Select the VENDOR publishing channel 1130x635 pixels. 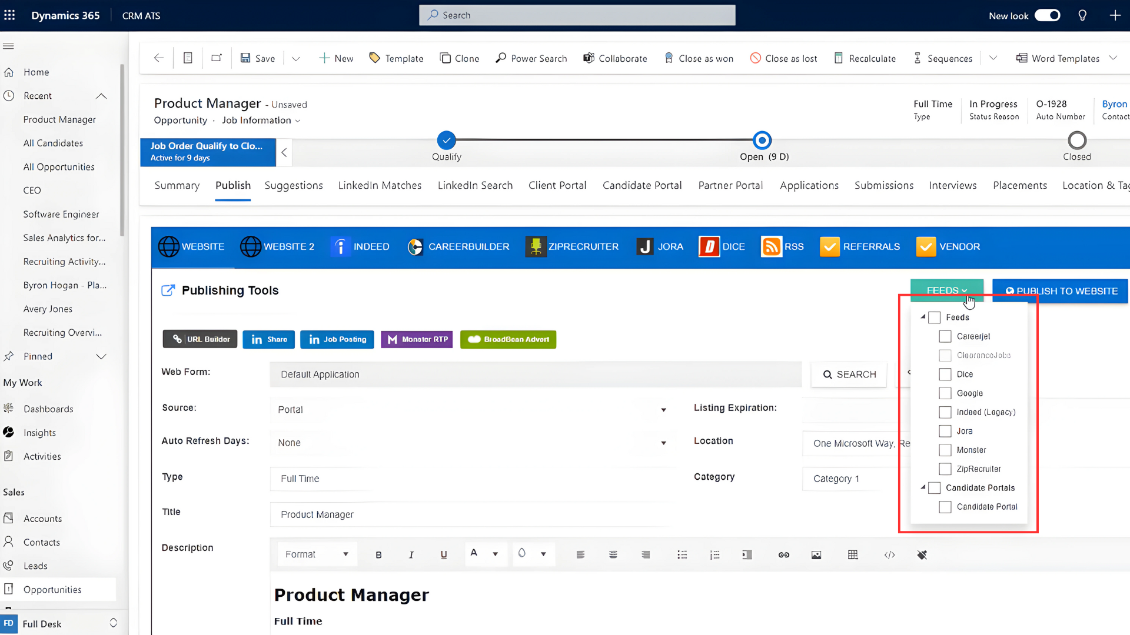[948, 246]
